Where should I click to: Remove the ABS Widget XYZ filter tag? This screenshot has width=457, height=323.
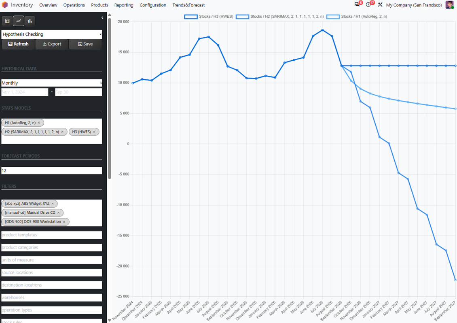coord(53,204)
